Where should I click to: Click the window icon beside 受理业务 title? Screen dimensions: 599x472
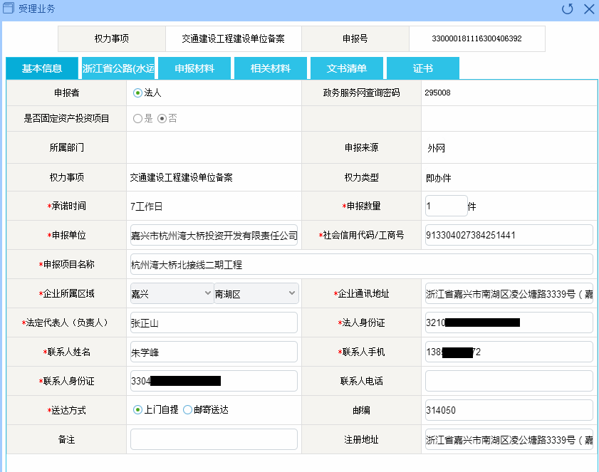(x=9, y=9)
